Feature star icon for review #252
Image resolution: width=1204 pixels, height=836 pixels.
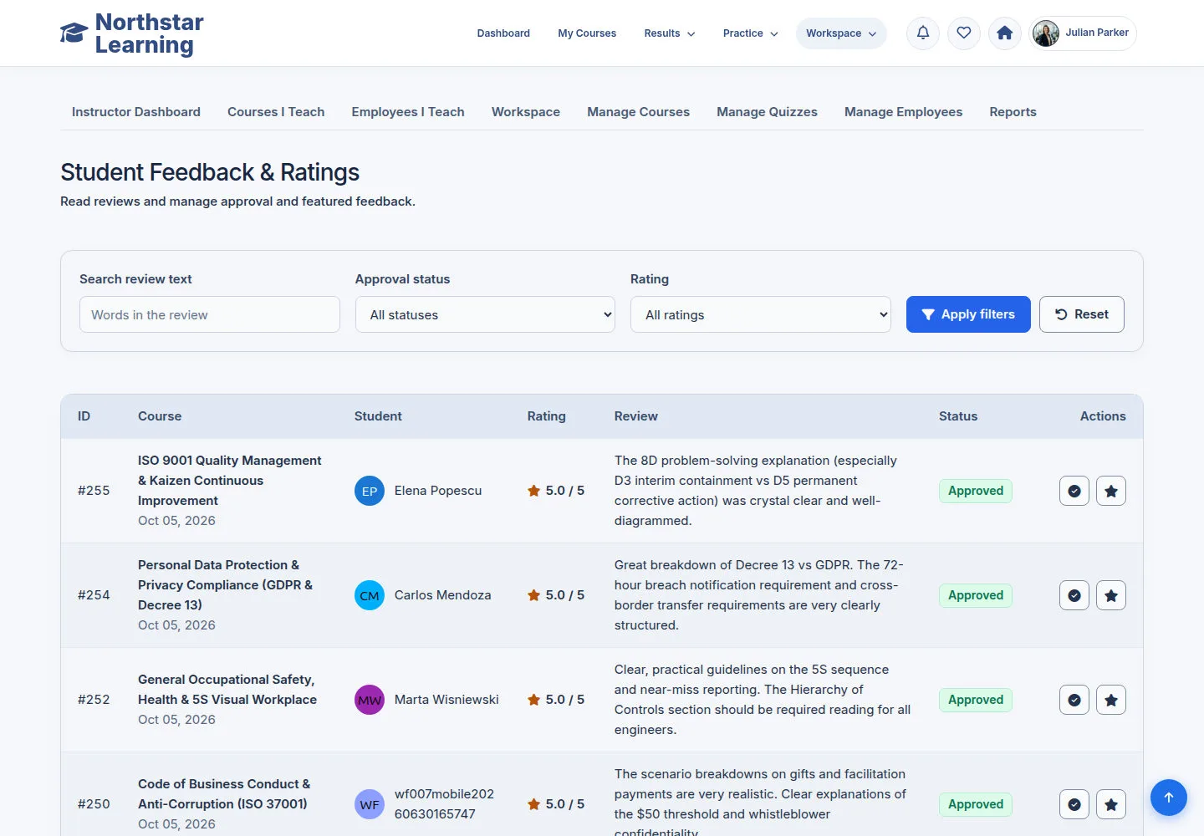point(1111,700)
